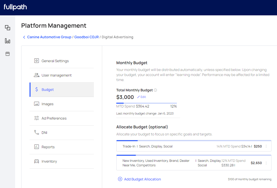Click the phone icon beside DNI
Viewport: 277px width, 188px height.
point(37,132)
